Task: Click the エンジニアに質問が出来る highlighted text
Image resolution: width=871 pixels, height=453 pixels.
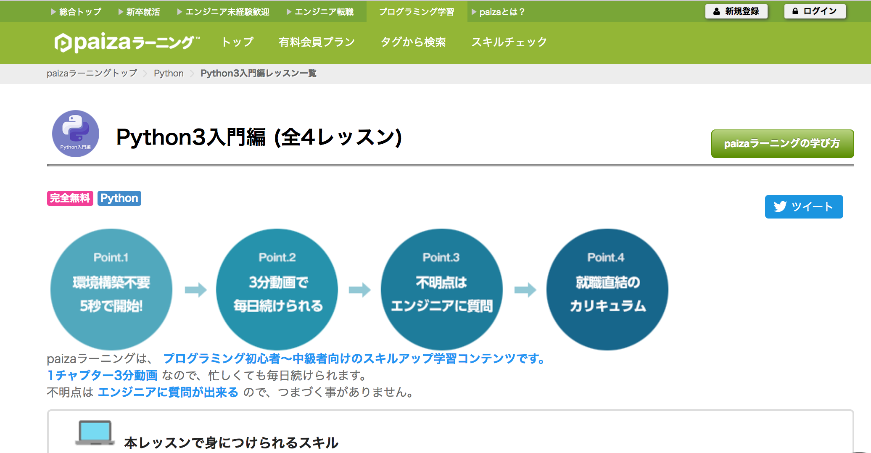Action: 168,392
